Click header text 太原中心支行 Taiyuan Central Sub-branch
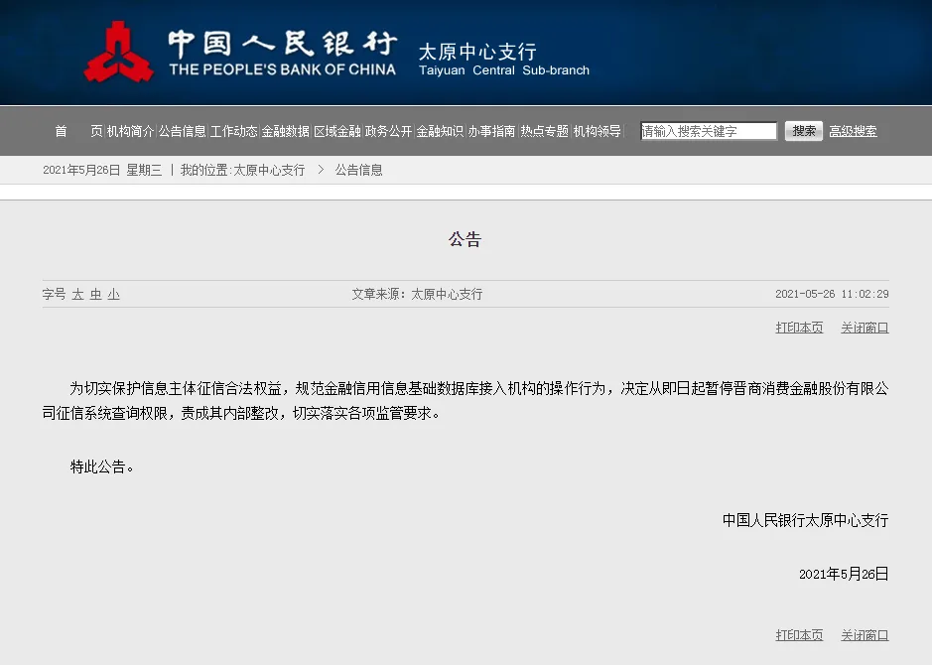932x665 pixels. point(503,60)
